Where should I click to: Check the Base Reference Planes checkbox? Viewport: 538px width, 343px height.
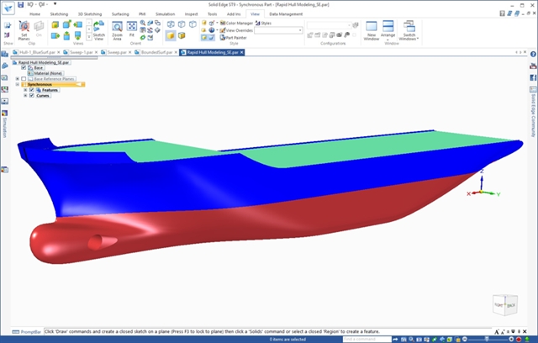[24, 79]
